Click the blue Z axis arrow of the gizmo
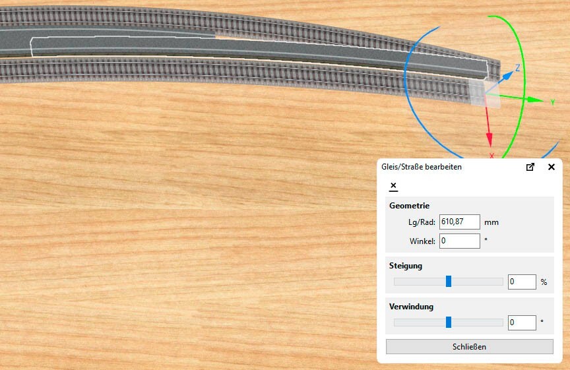The image size is (570, 370). (508, 76)
